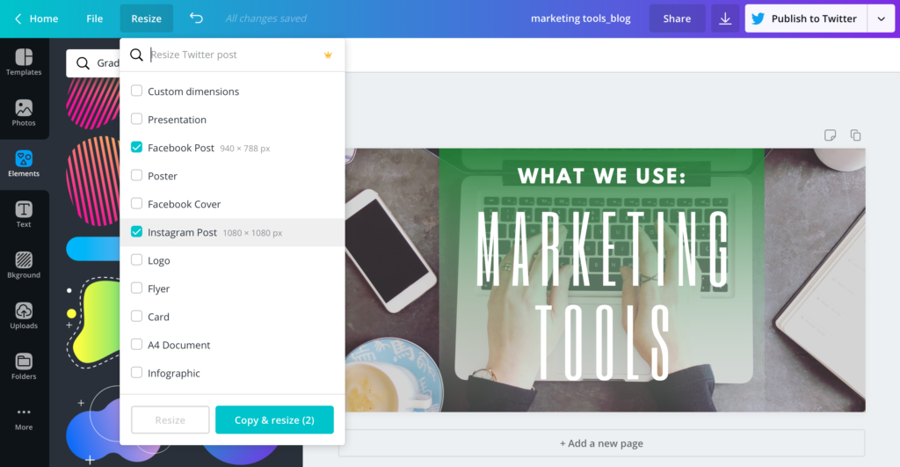Check the Card checkbox

coord(136,316)
